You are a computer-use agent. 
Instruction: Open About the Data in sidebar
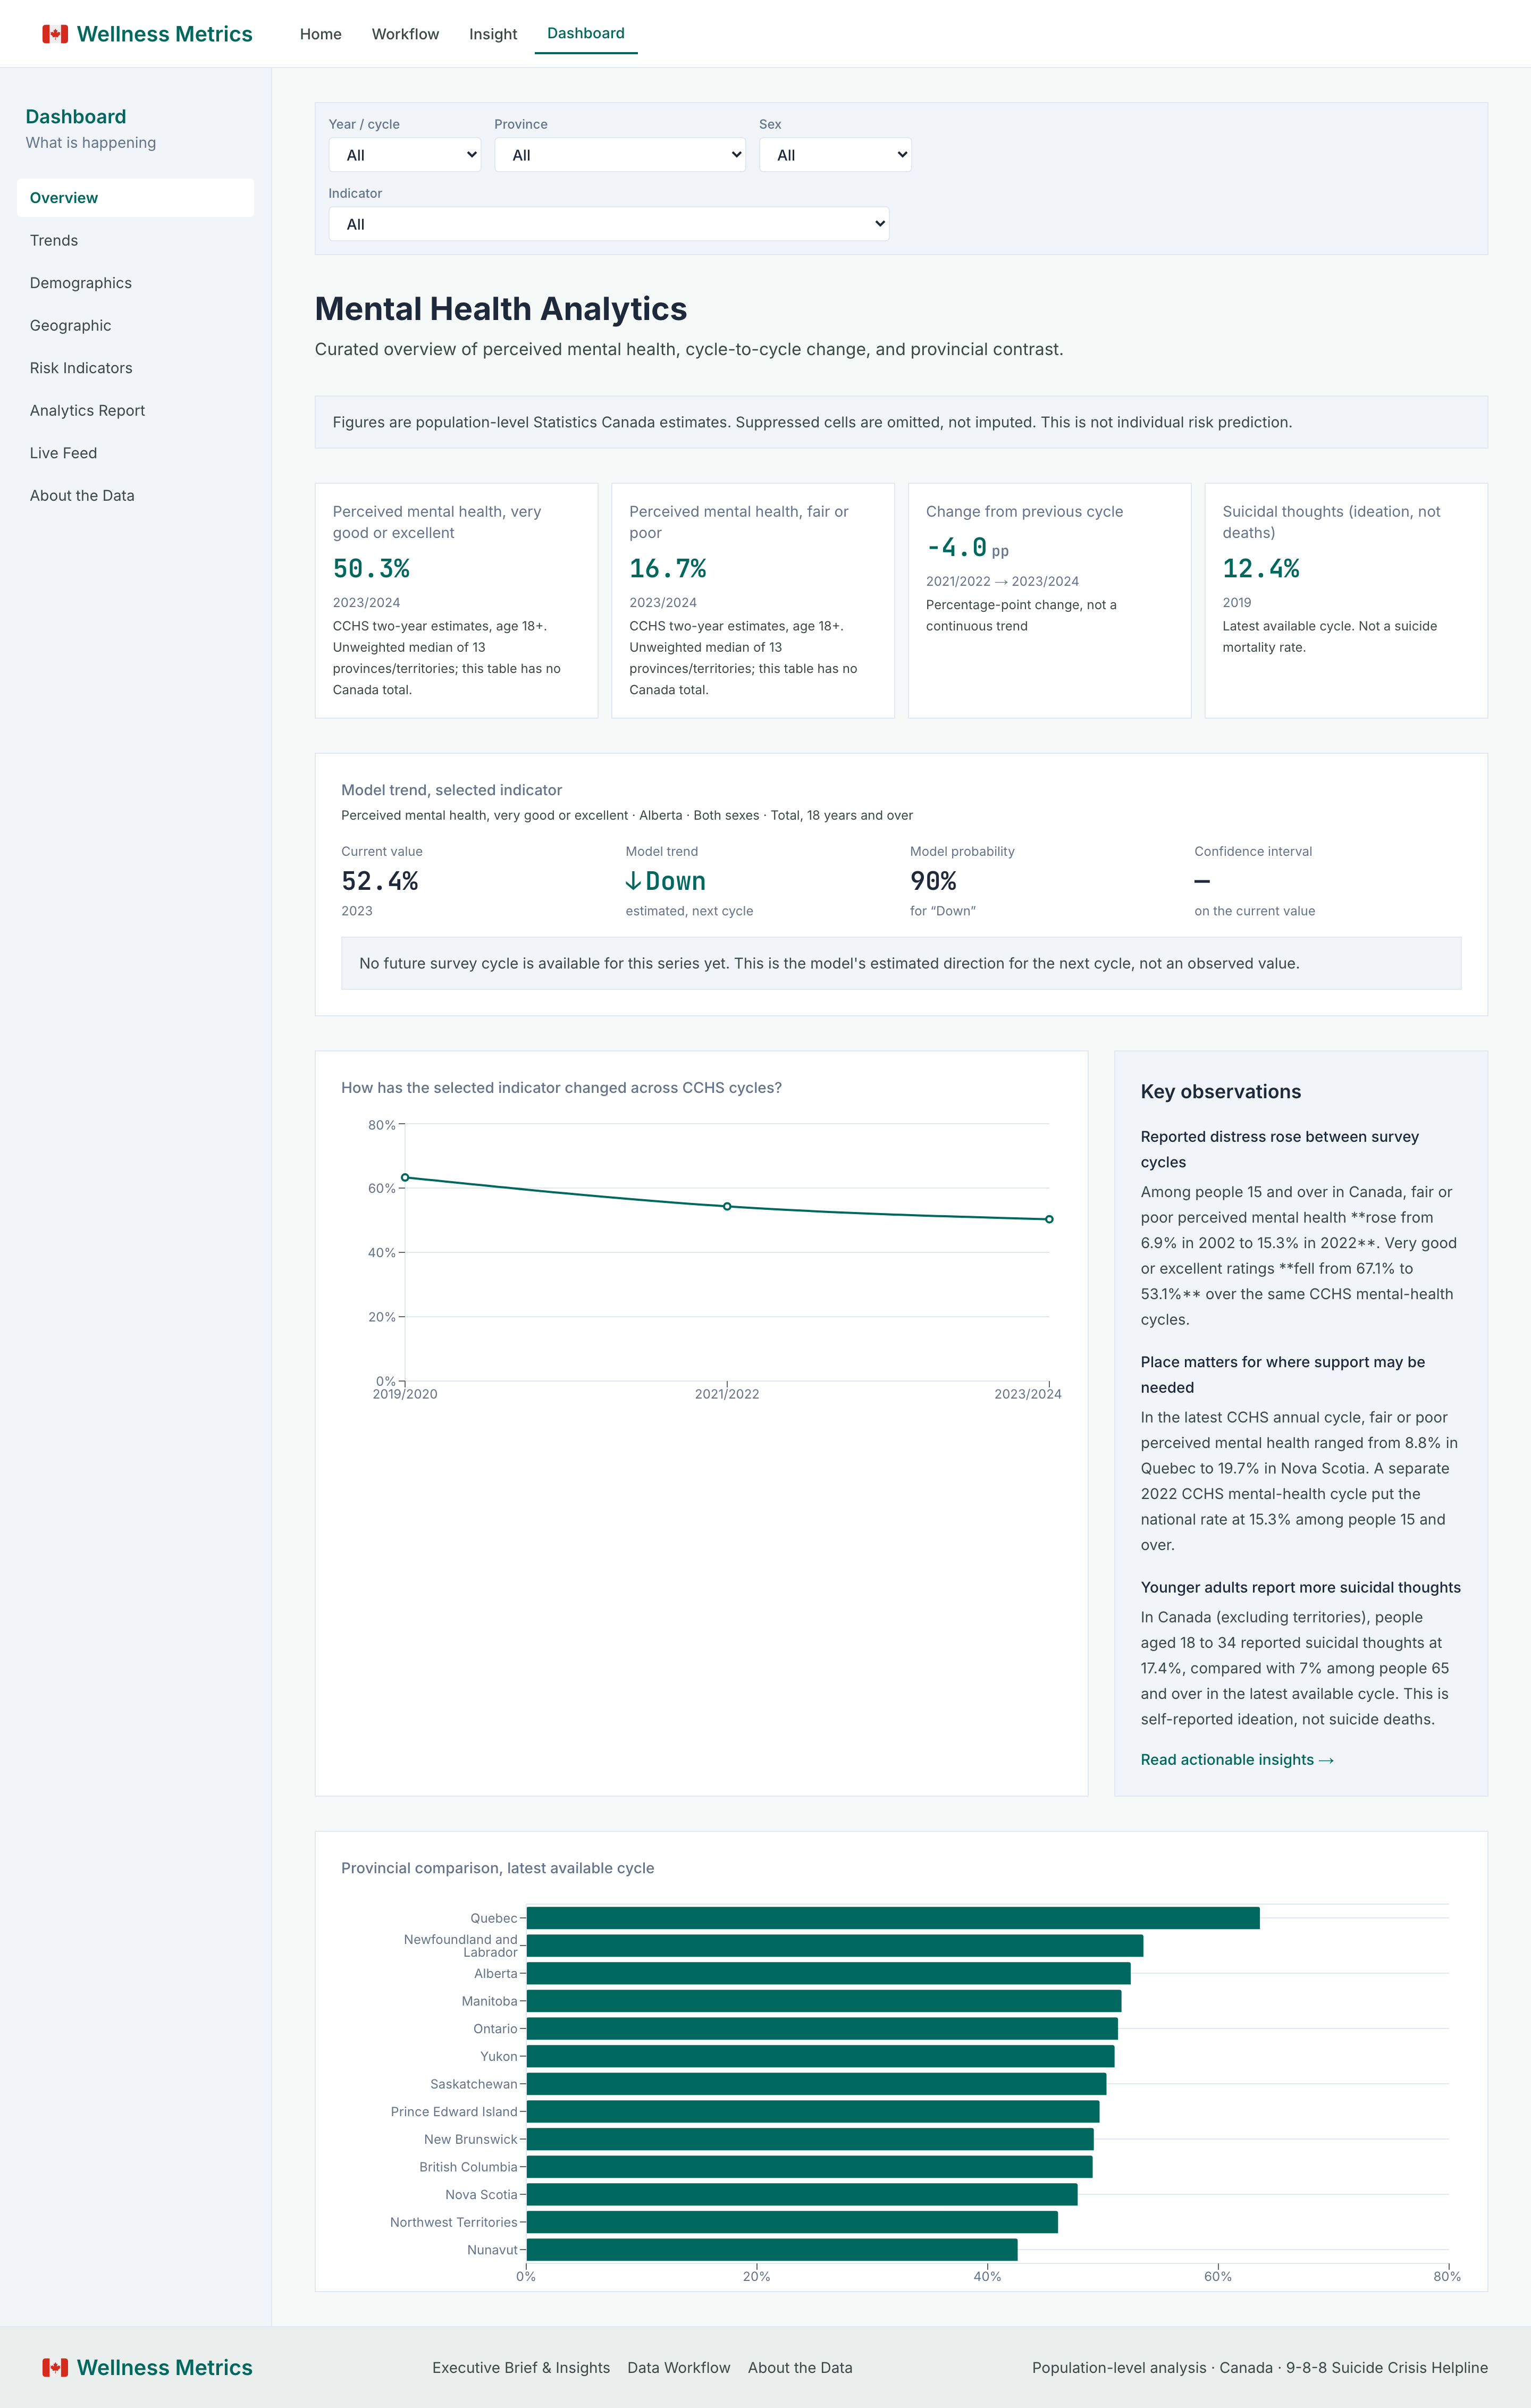tap(135, 495)
